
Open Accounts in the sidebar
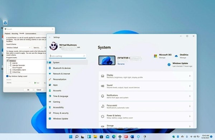[67, 90]
